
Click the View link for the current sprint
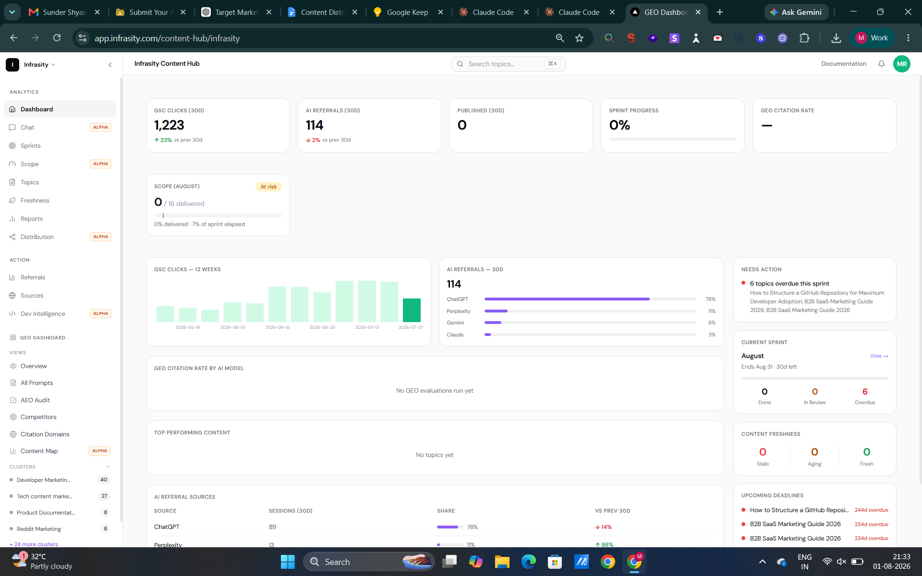pyautogui.click(x=879, y=356)
